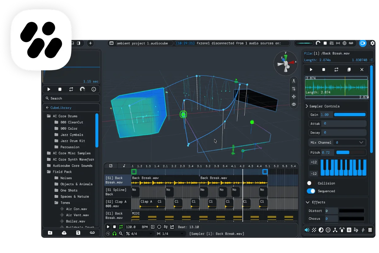Open the 4/4 time signature dropdown
Image resolution: width=379 pixels, height=253 pixels.
click(x=140, y=234)
